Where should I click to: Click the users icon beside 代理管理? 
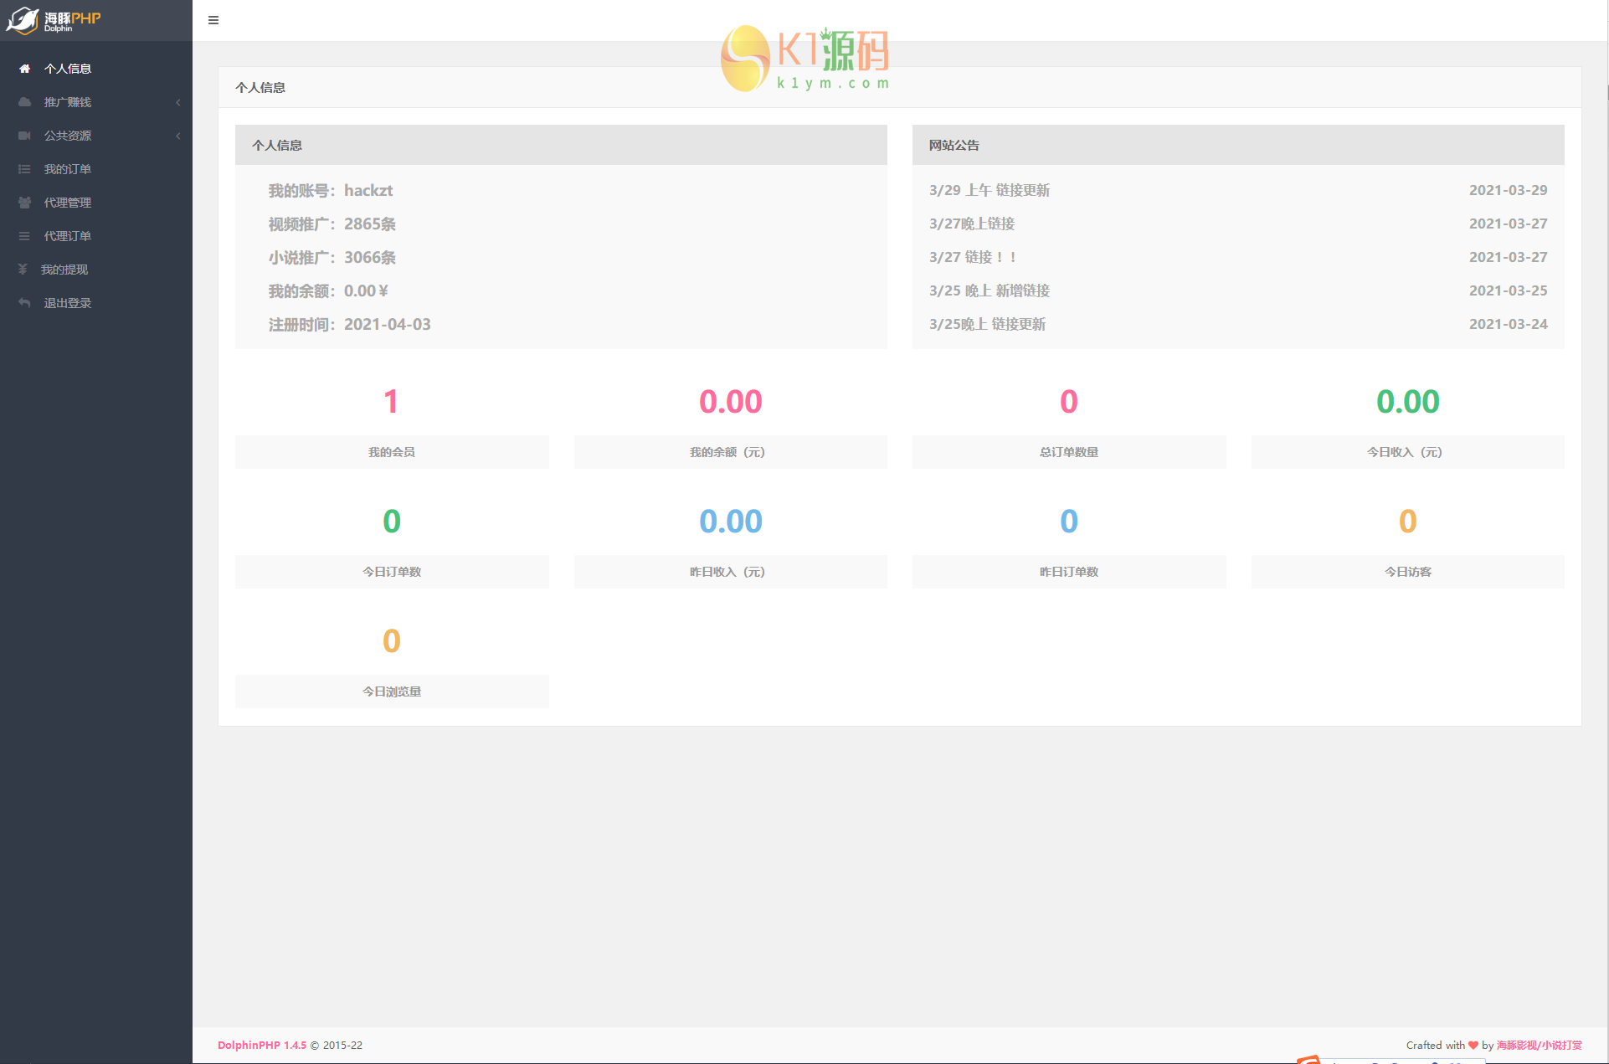[x=24, y=203]
